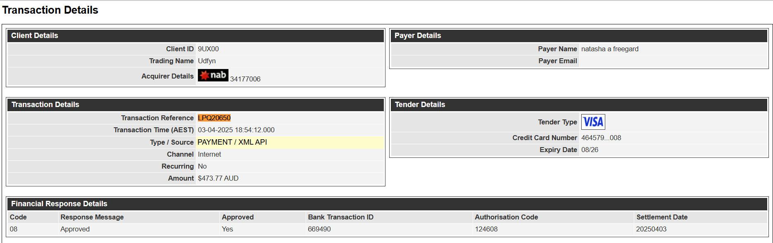Click the credit card number 464579...008
Image resolution: width=773 pixels, height=243 pixels.
[x=601, y=138]
